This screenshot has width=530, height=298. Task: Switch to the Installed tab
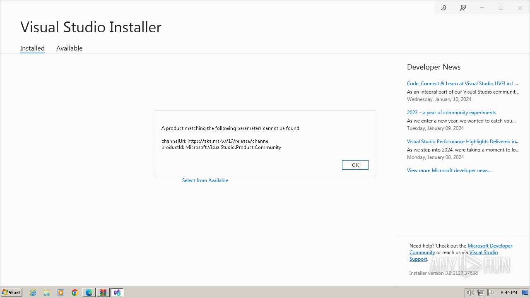point(32,48)
